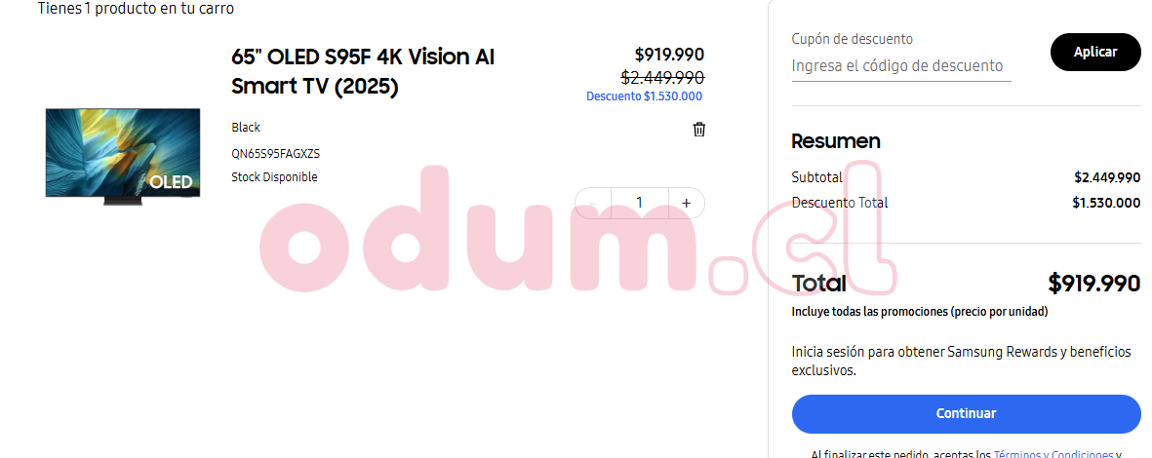The image size is (1152, 458).
Task: Open the 65" OLED S95F product title
Action: 363,71
